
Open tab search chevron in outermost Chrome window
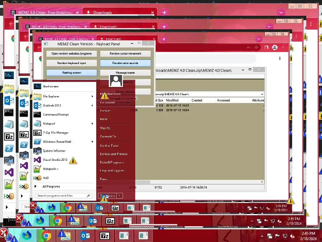coord(281,13)
